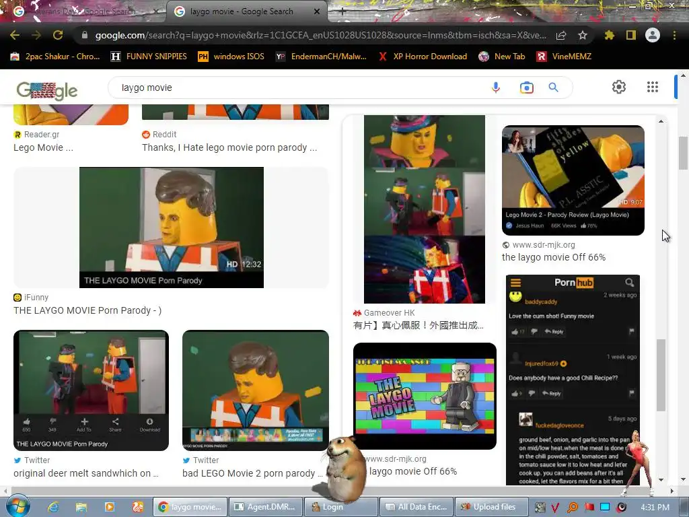
Task: Open the Chrome profile avatar
Action: click(653, 35)
